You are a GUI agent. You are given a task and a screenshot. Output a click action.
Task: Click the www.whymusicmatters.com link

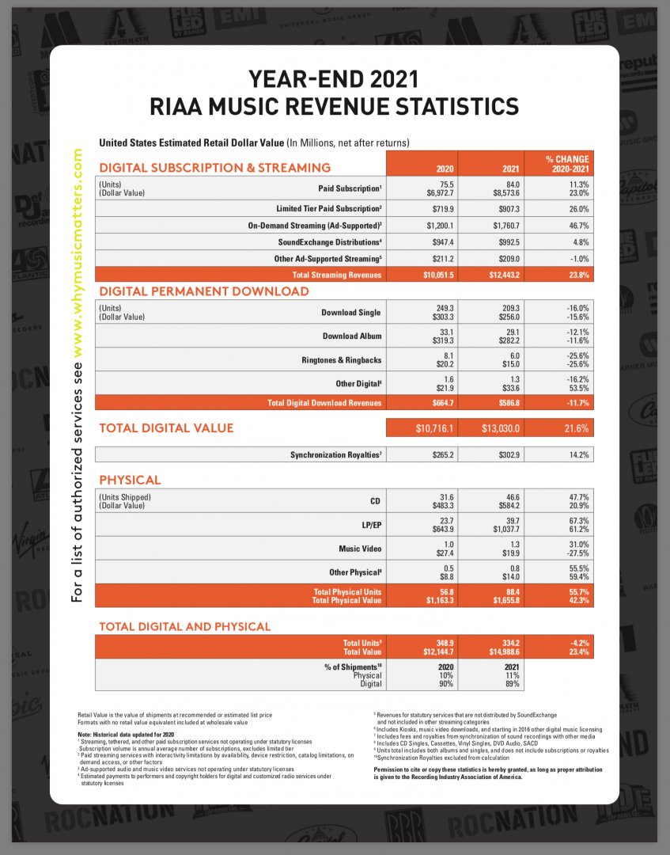78,253
